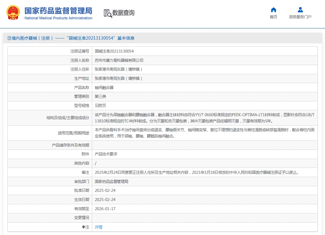The image size is (325, 235).
Task: Click the 数据查询 heading text
Action: click(x=123, y=13)
